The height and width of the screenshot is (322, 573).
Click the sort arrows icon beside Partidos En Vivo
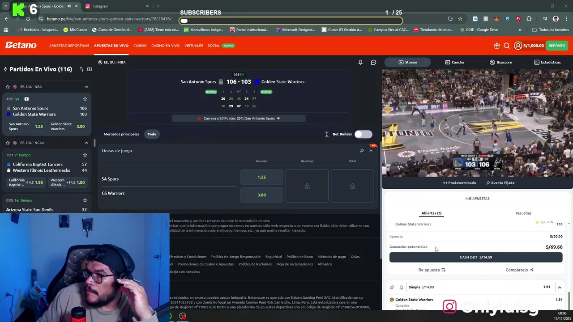coord(81,69)
